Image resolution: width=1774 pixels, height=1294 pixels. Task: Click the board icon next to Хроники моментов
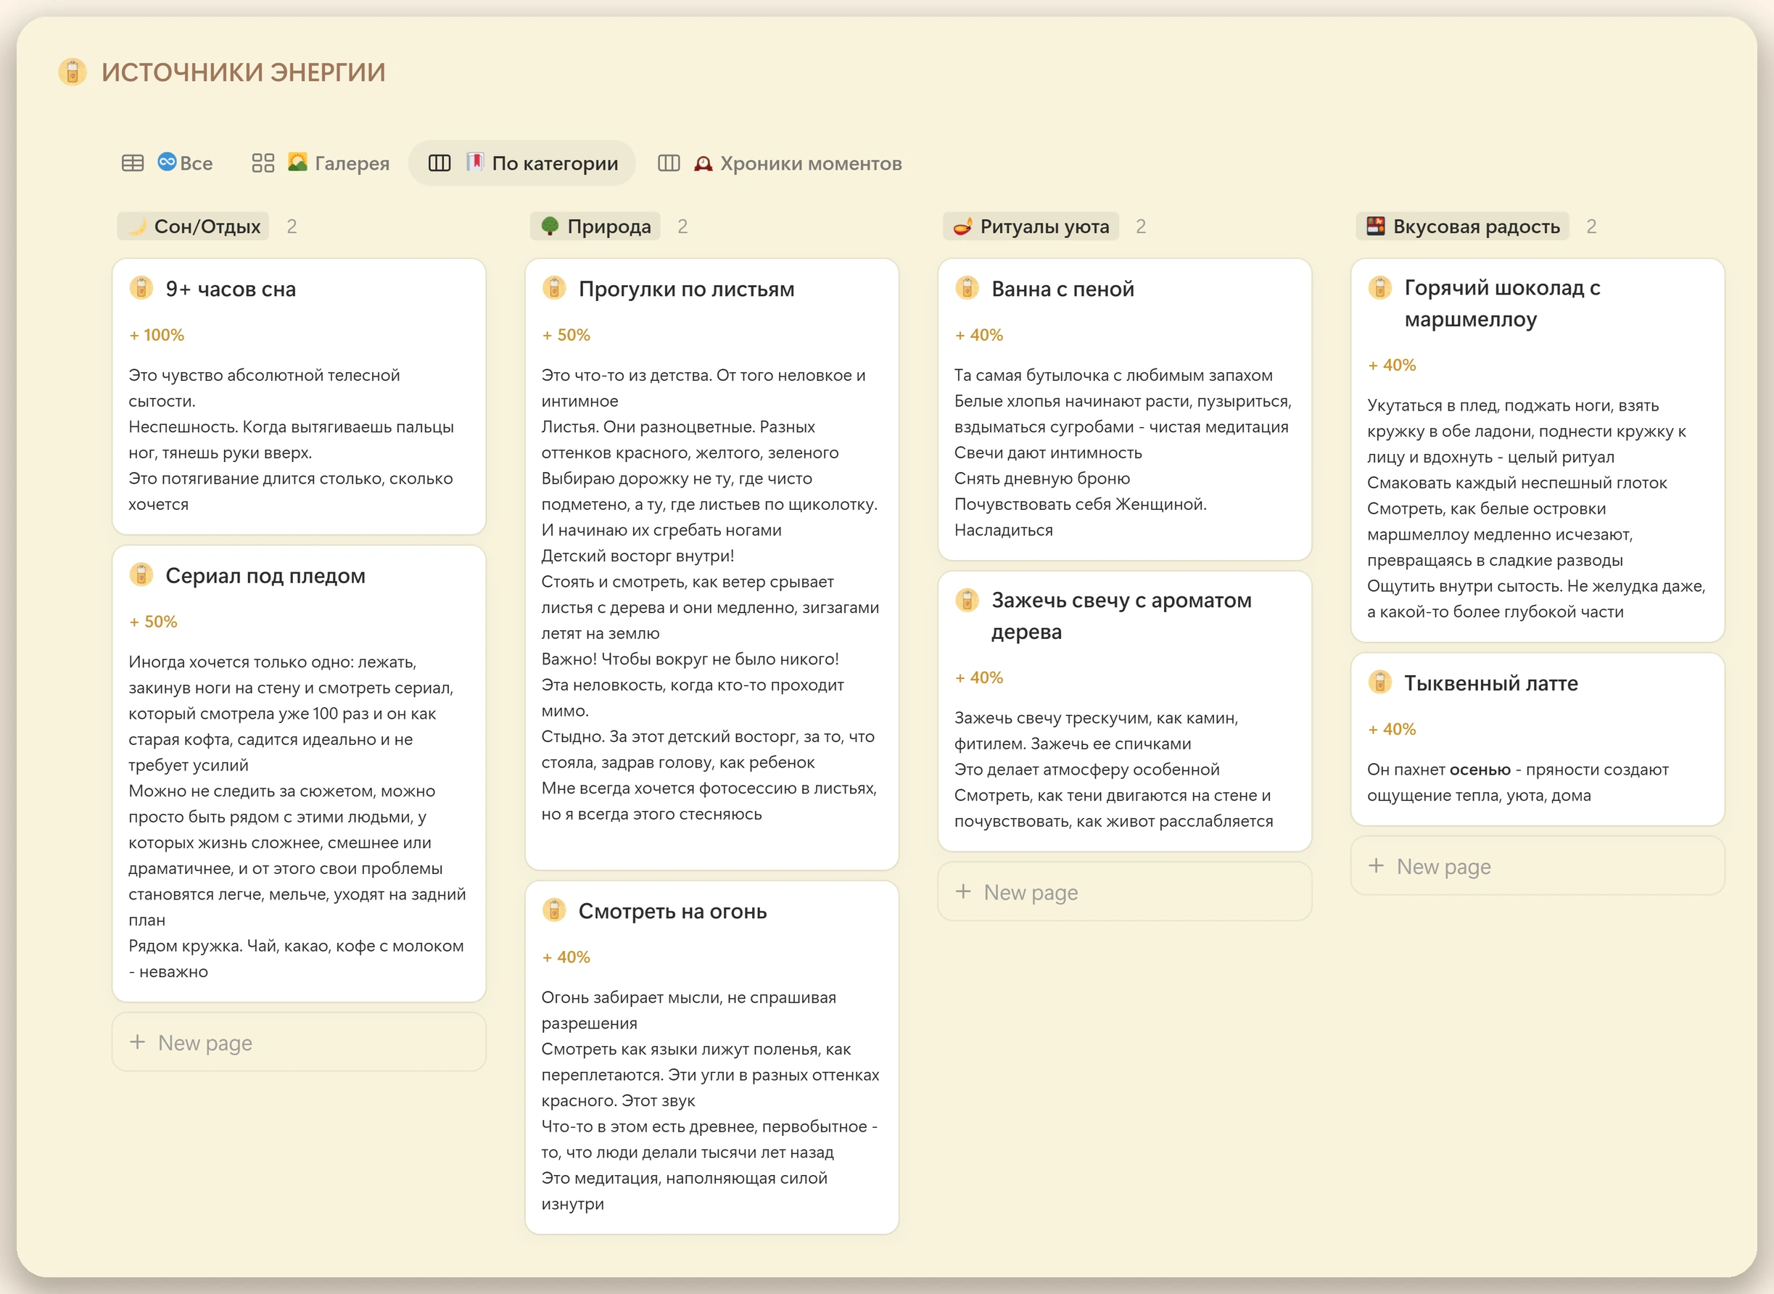coord(668,163)
